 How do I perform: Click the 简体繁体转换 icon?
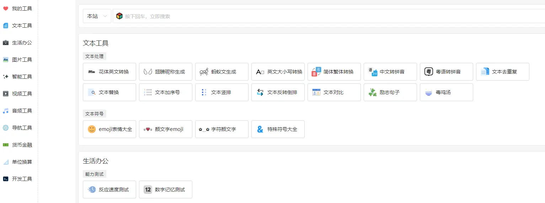point(316,72)
